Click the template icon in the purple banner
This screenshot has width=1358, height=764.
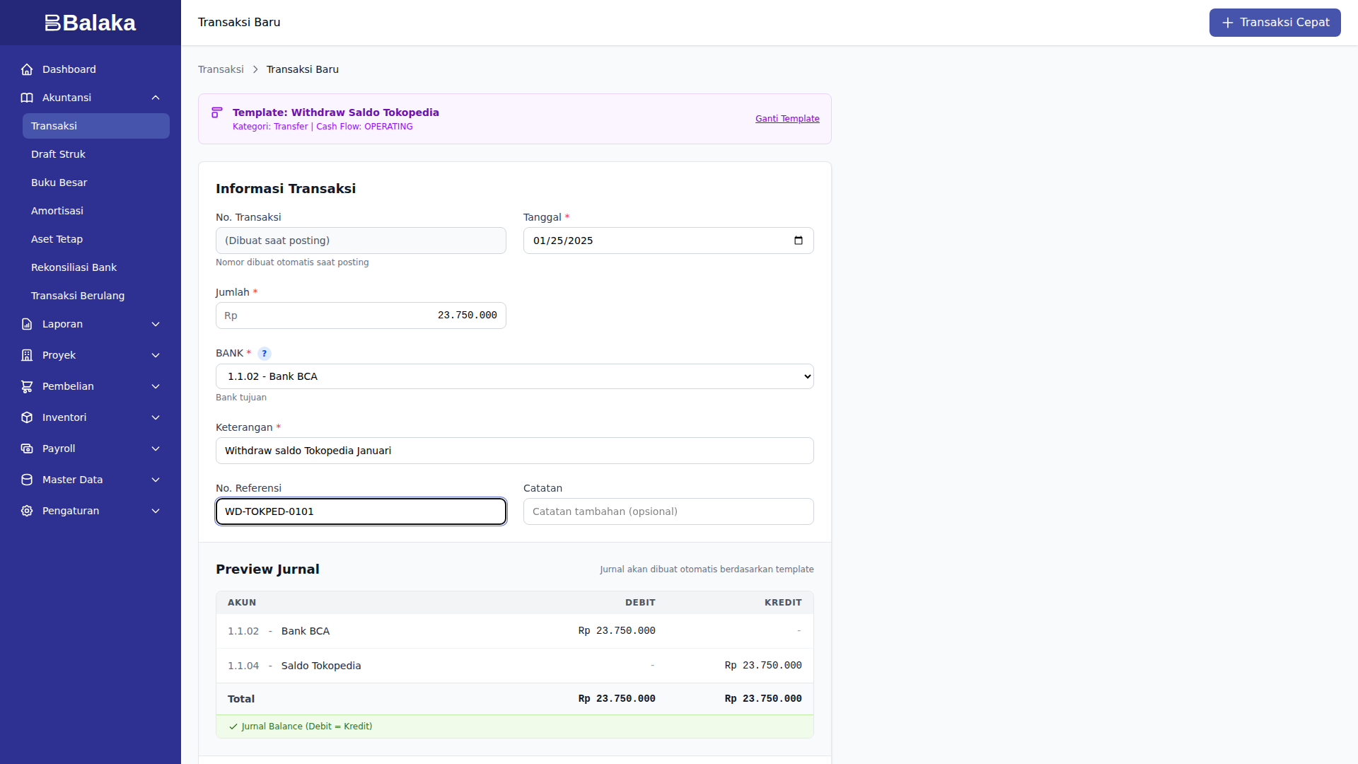(x=216, y=112)
